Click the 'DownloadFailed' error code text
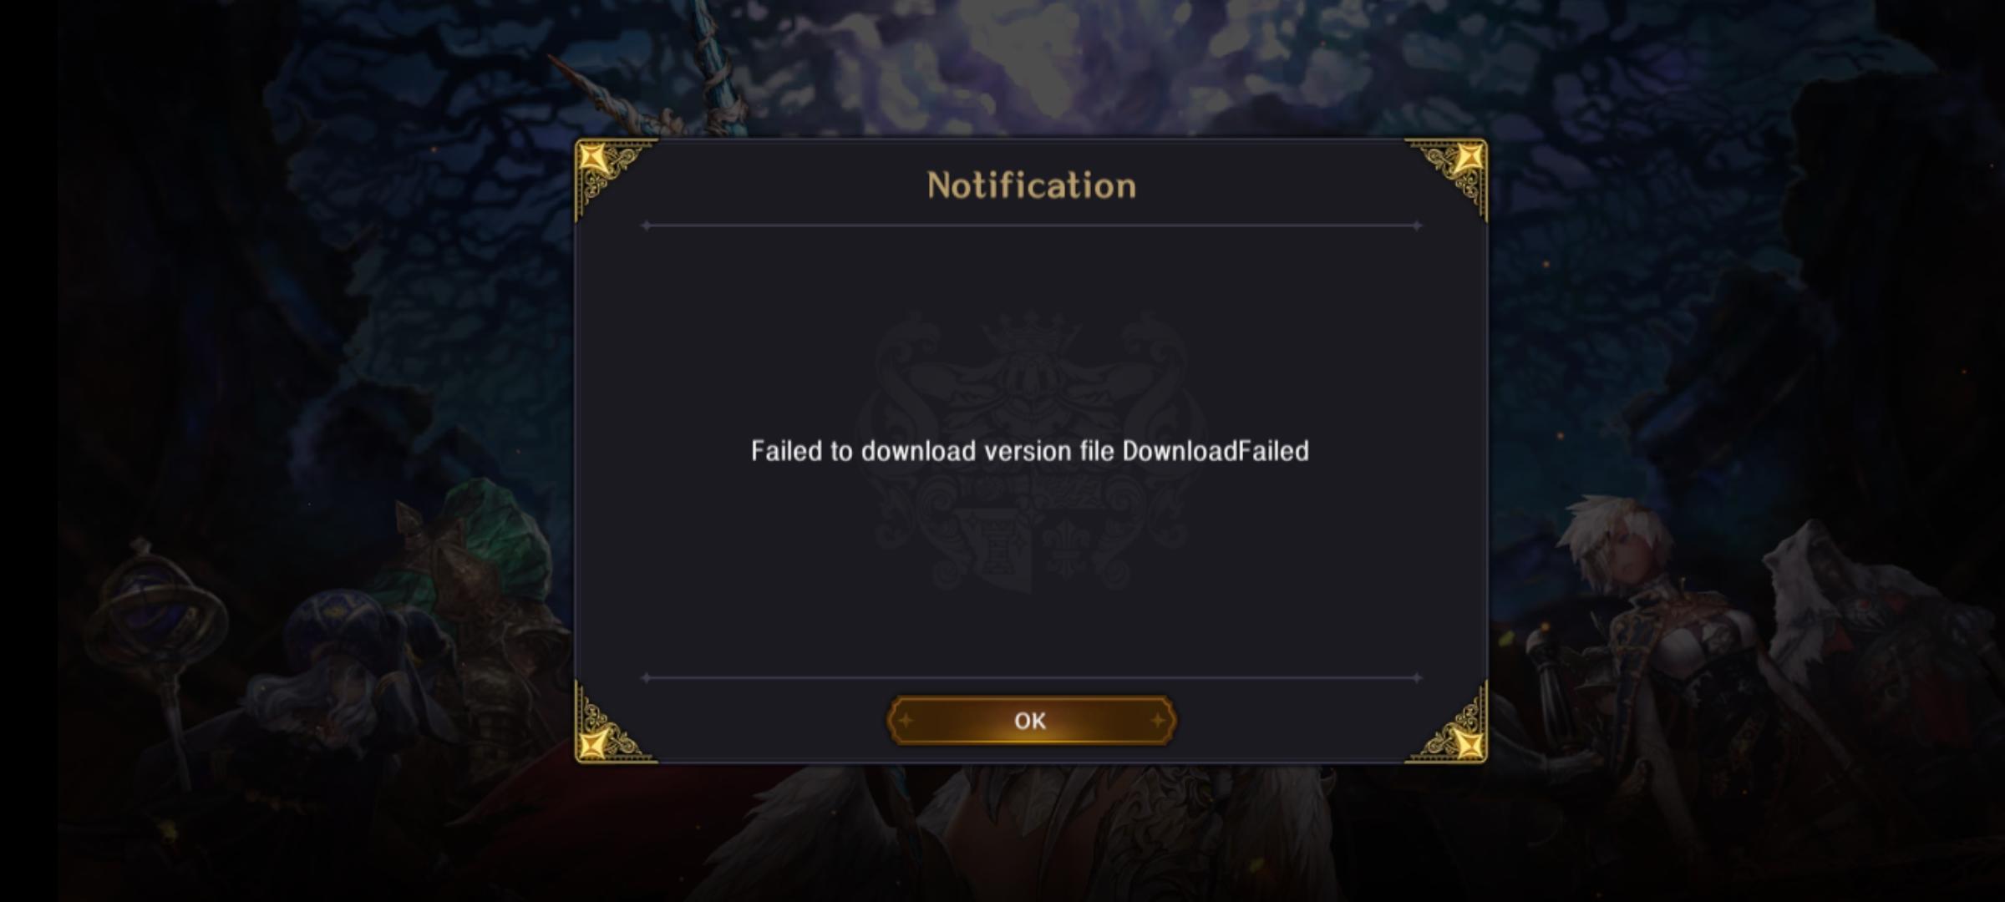The height and width of the screenshot is (902, 2005). (1216, 451)
